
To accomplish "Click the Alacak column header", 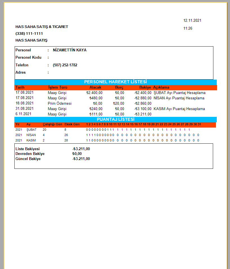I will pos(95,88).
